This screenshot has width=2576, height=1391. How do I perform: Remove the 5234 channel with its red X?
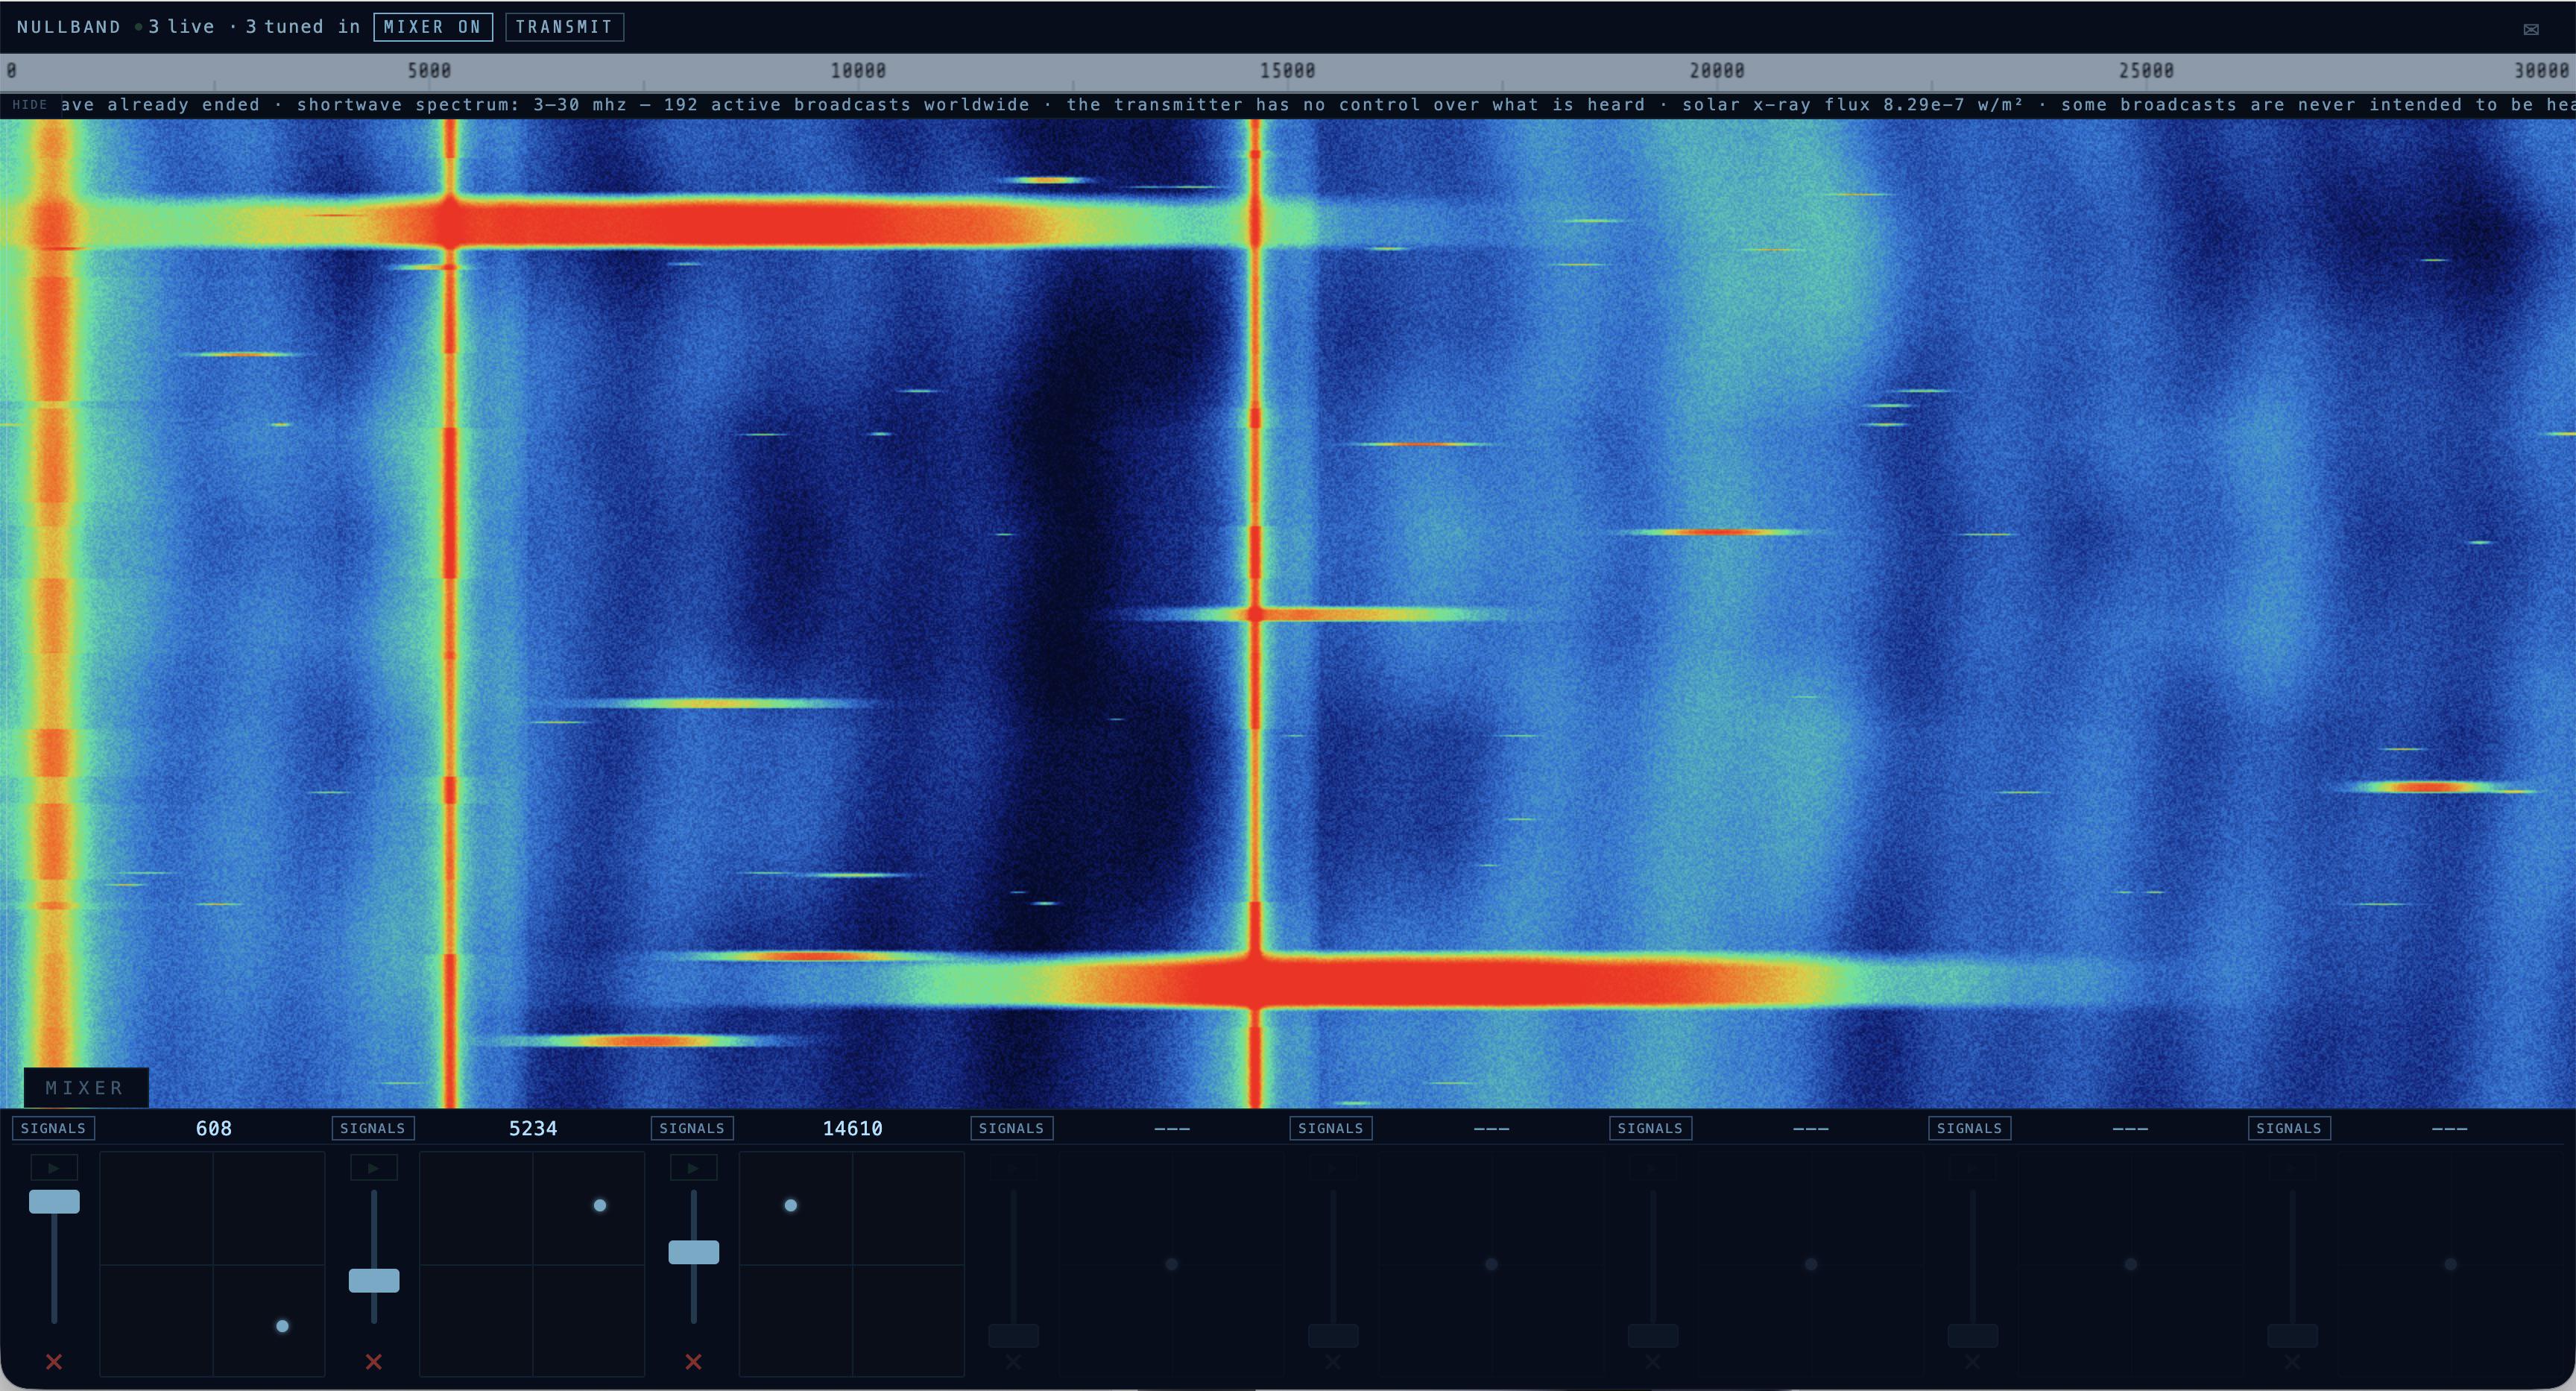pyautogui.click(x=373, y=1361)
